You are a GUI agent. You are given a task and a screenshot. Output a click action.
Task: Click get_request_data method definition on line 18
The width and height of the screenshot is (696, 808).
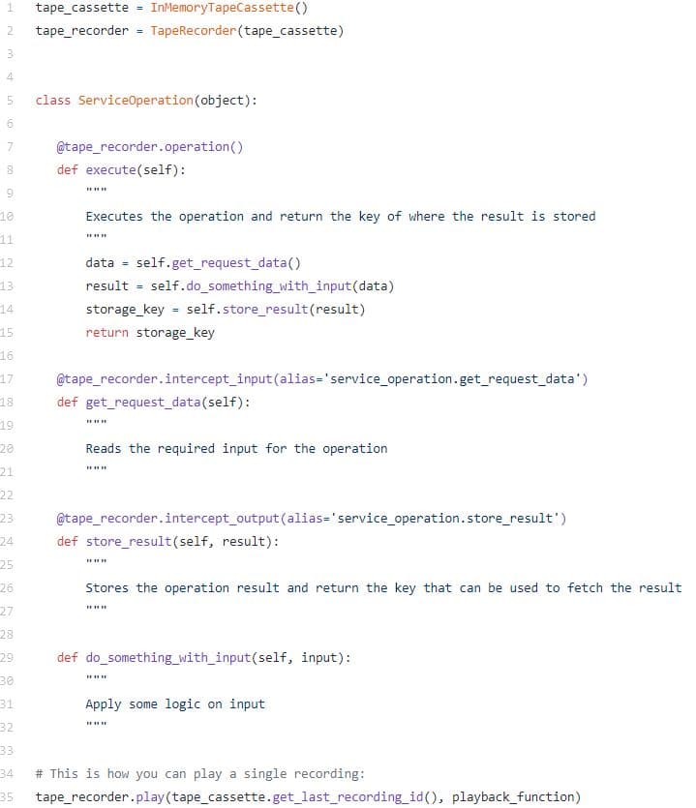pos(143,403)
